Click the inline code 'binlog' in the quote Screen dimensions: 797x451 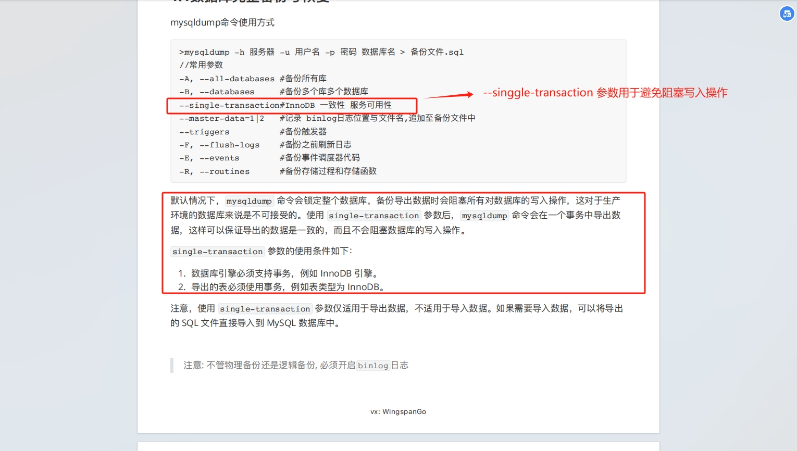tap(373, 366)
